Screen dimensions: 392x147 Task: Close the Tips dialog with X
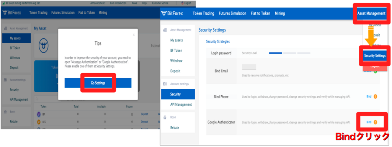pyautogui.click(x=134, y=35)
